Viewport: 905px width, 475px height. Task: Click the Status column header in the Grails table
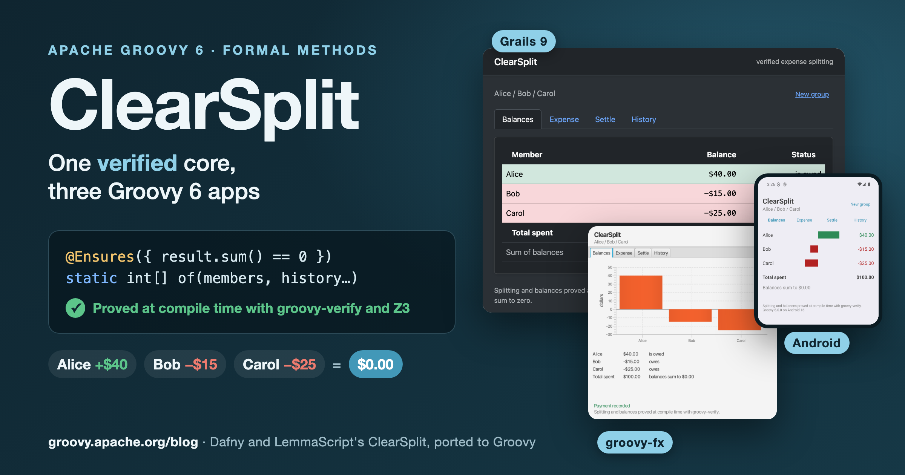[803, 155]
